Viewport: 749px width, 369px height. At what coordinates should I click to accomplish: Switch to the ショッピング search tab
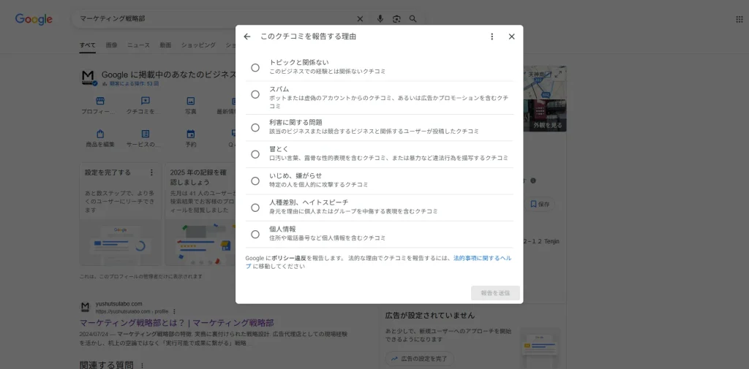coord(198,45)
